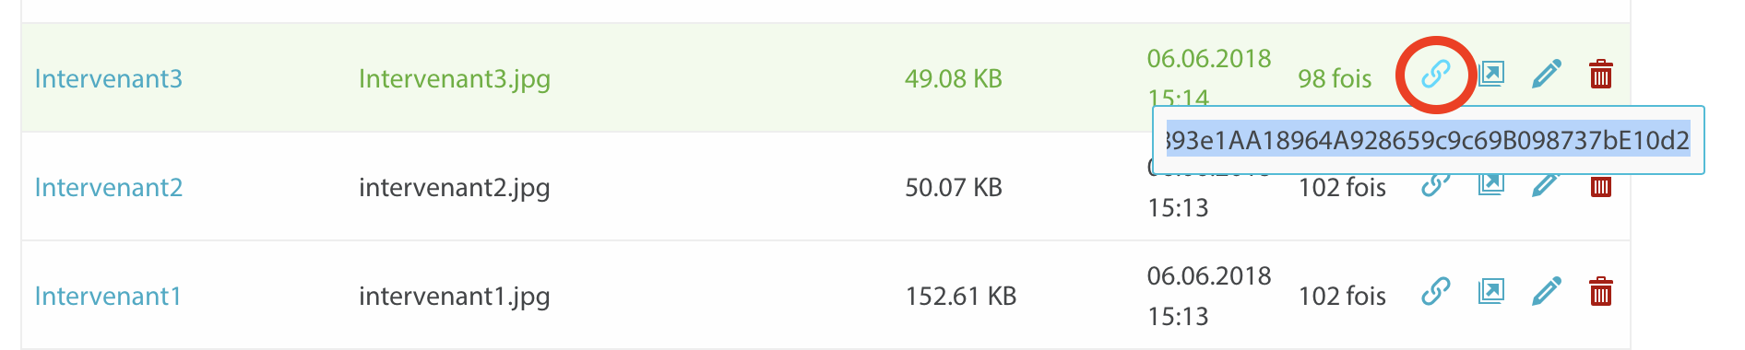Open the Intervenant1 title link
This screenshot has height=350, width=1745.
point(108,297)
